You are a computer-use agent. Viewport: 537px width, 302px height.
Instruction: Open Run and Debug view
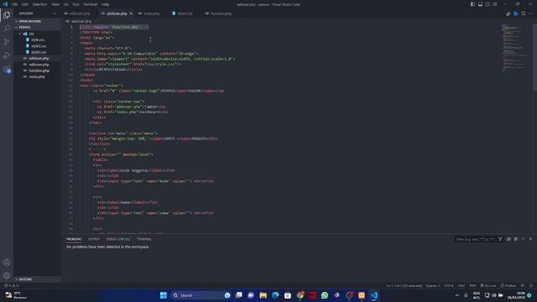coord(7,55)
